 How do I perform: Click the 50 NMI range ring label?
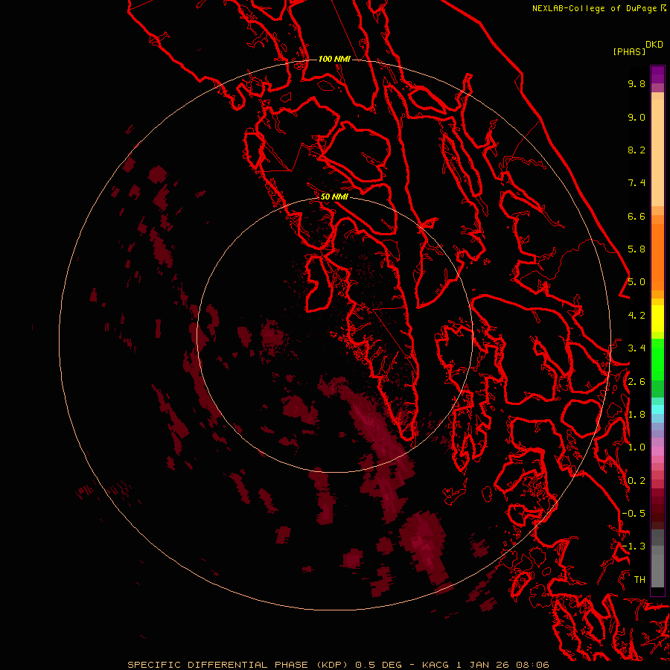pos(334,197)
